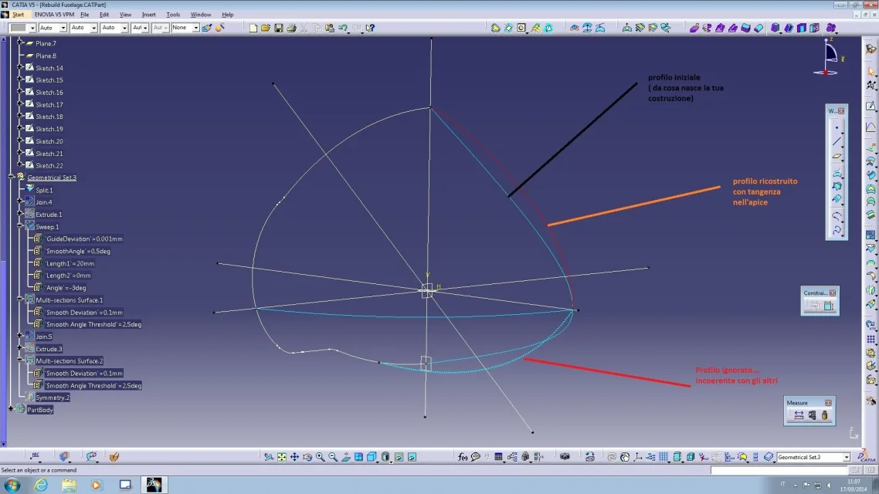Image resolution: width=879 pixels, height=494 pixels.
Task: Select the Spline tool in the wireframe toolbar
Action: [837, 230]
